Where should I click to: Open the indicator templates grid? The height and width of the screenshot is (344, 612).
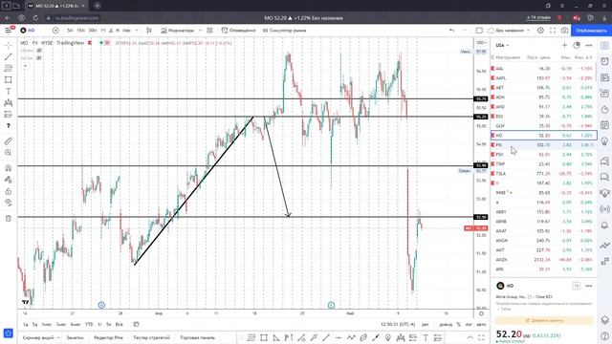click(209, 30)
